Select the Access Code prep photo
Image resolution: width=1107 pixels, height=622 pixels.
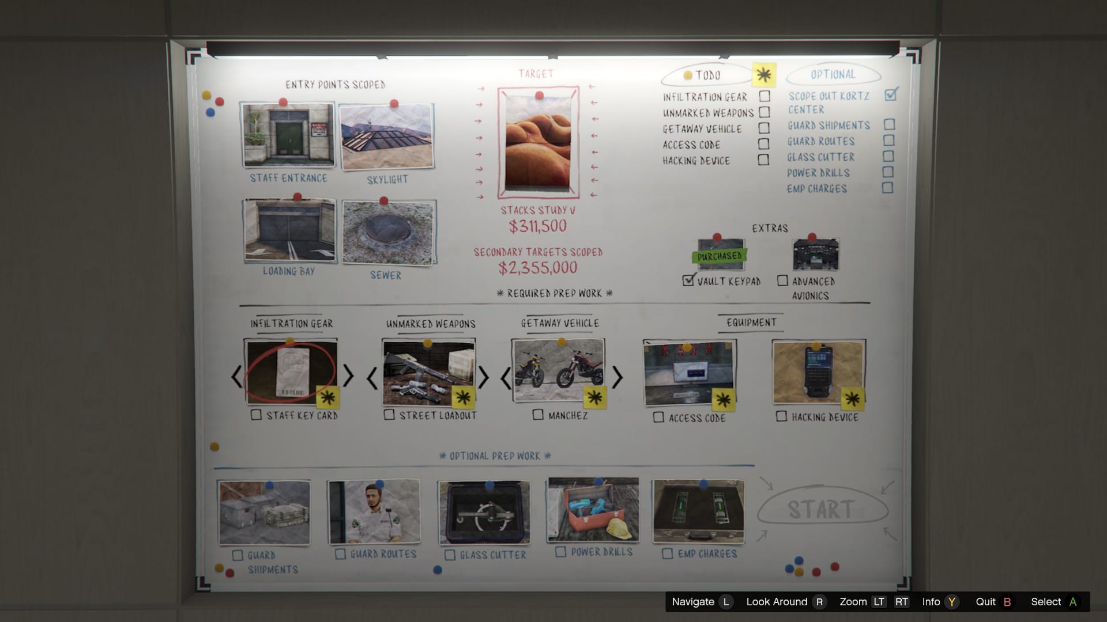pyautogui.click(x=690, y=373)
